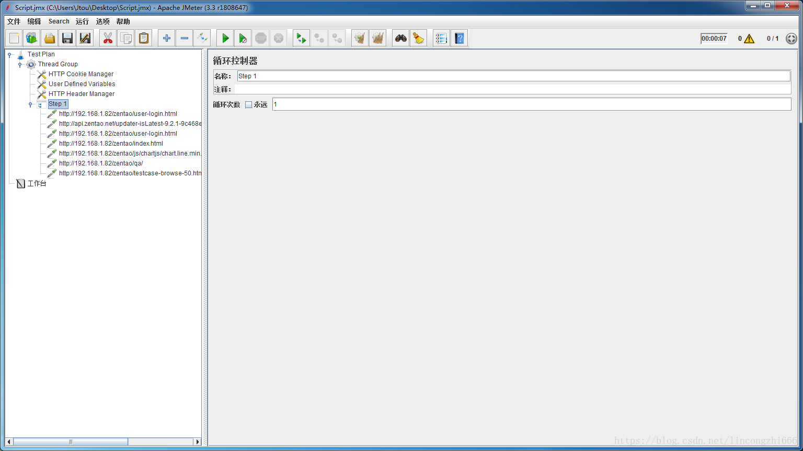Viewport: 803px width, 451px height.
Task: Open the 文件 menu
Action: tap(14, 21)
